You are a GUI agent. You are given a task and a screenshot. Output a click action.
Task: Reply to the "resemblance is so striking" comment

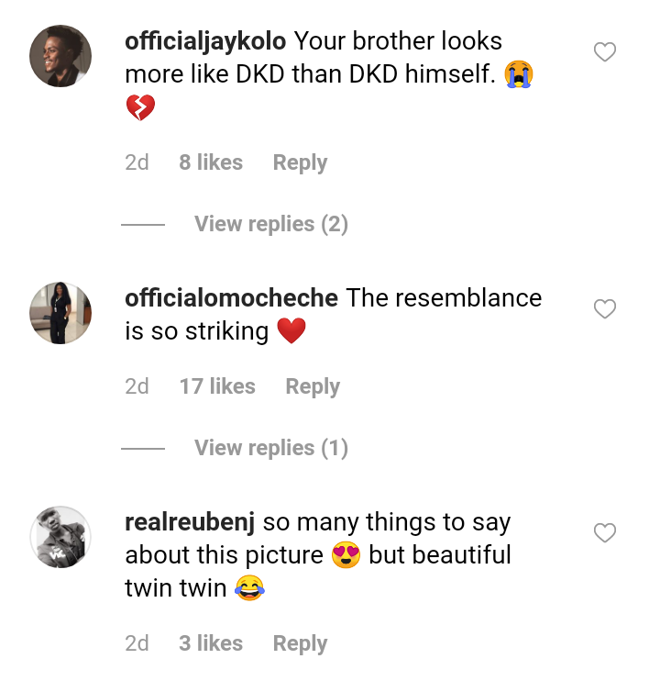click(313, 386)
